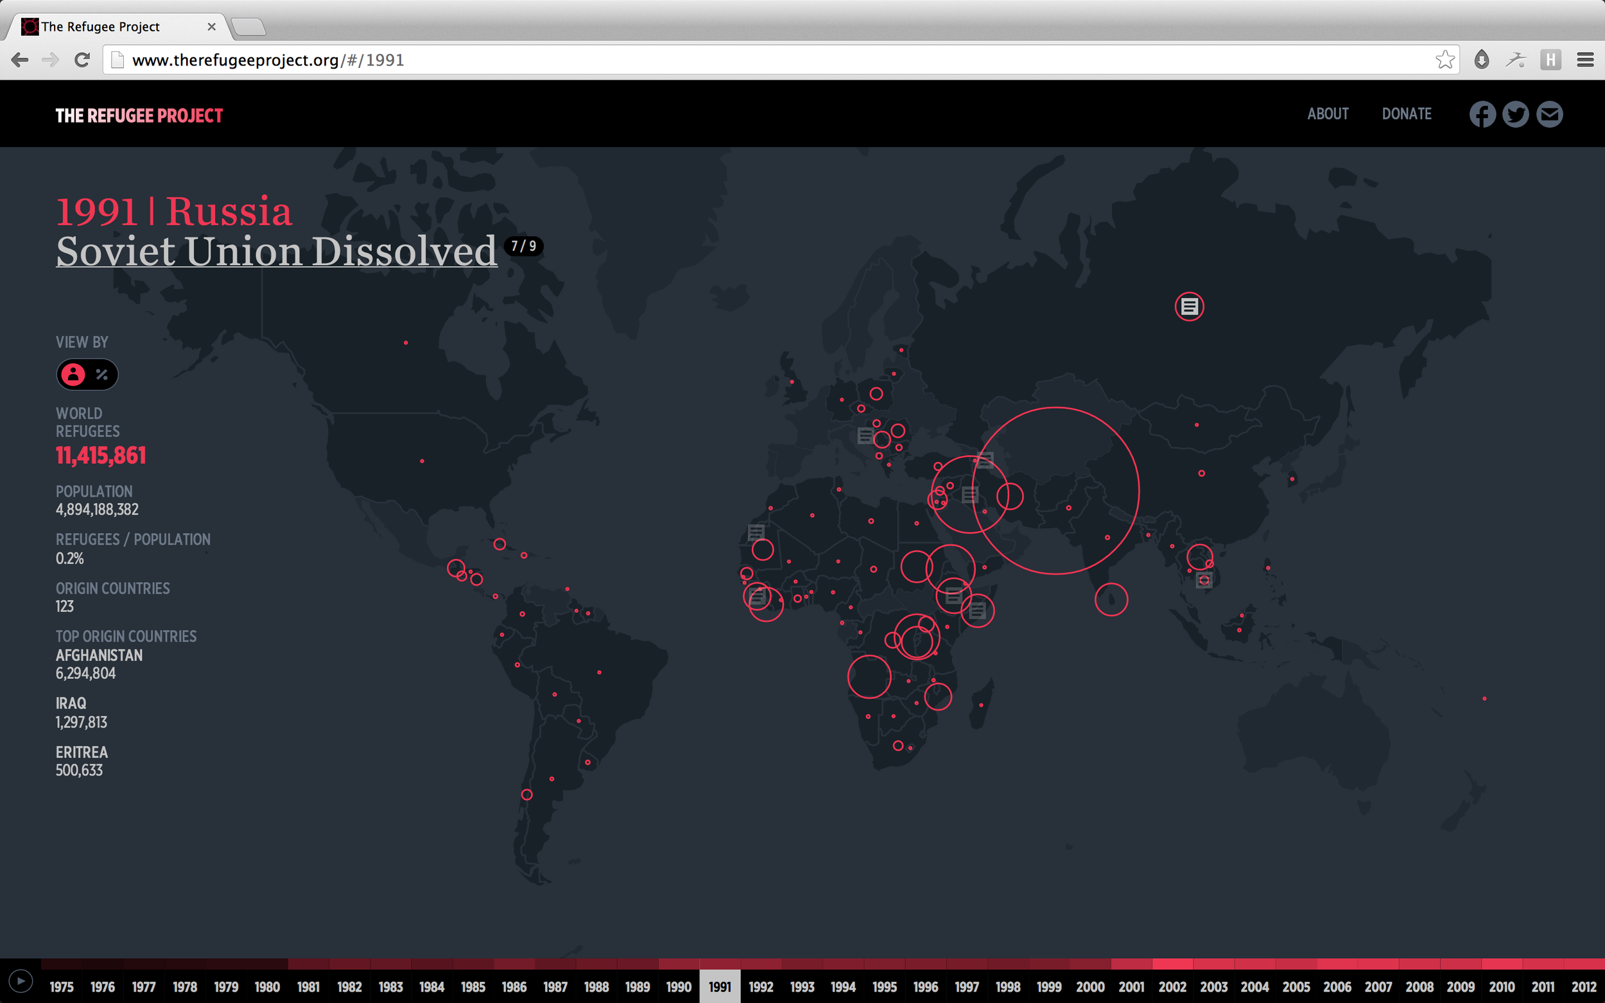Jump to year 2004 on timeline

pyautogui.click(x=1254, y=986)
